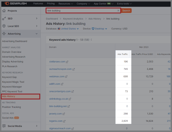The height and width of the screenshot is (132, 172).
Task: Open PPC Keyword Tool
Action: (12, 92)
